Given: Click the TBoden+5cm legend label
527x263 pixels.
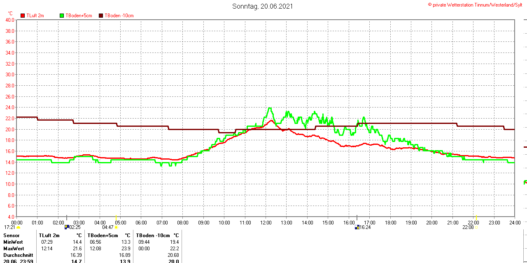Looking at the screenshot, I should pos(79,16).
